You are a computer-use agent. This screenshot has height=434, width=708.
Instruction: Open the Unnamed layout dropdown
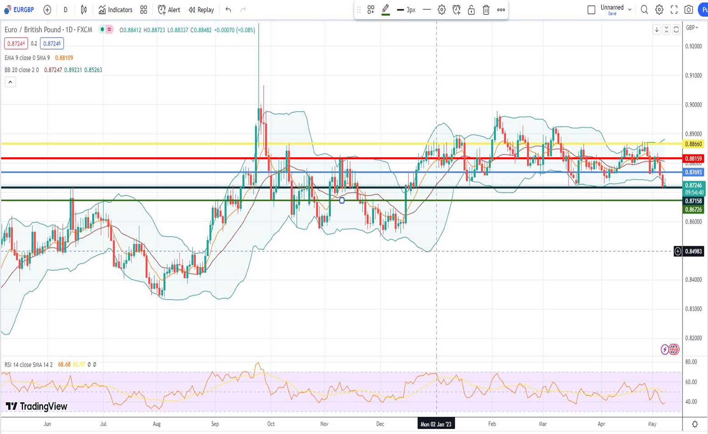point(630,10)
